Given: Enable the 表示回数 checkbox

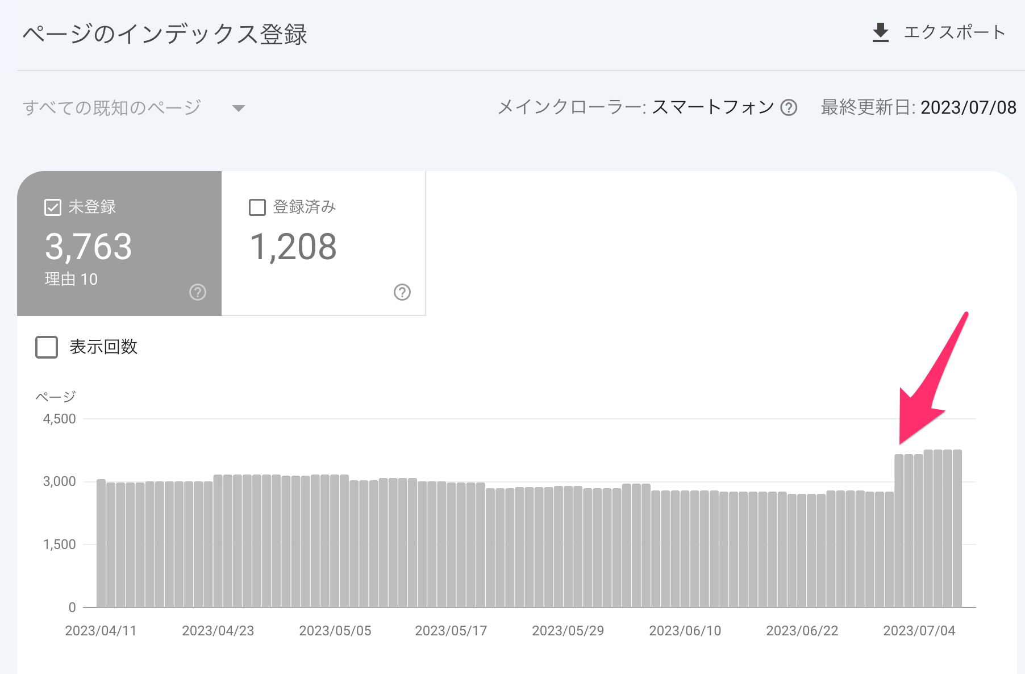Looking at the screenshot, I should click(x=47, y=347).
